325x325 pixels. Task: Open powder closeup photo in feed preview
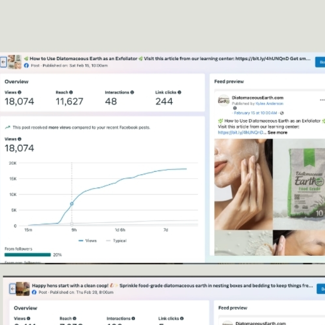click(x=244, y=243)
